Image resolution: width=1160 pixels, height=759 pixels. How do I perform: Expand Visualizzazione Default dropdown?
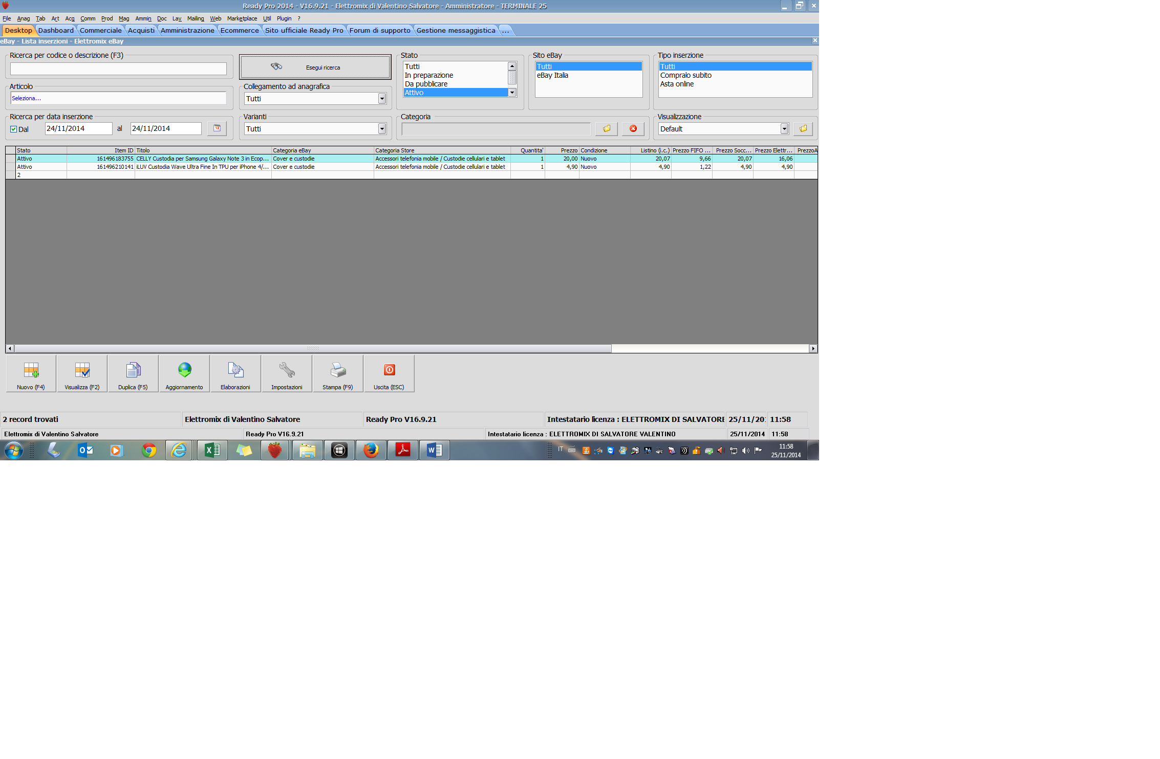784,129
